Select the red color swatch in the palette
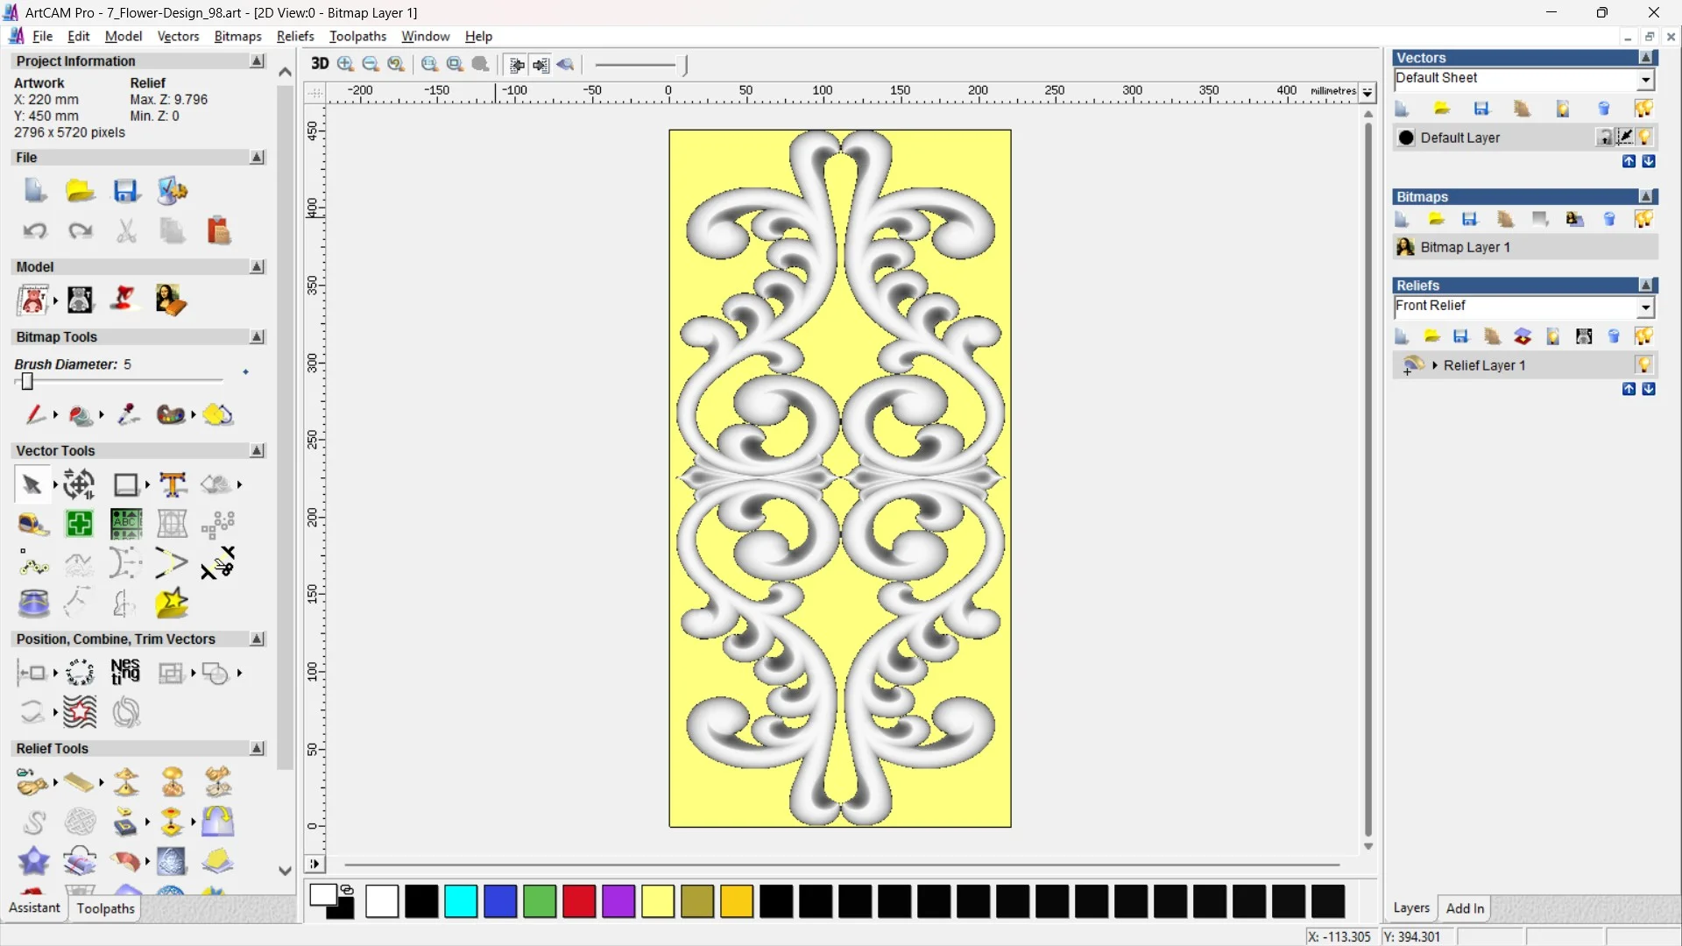 click(x=579, y=902)
